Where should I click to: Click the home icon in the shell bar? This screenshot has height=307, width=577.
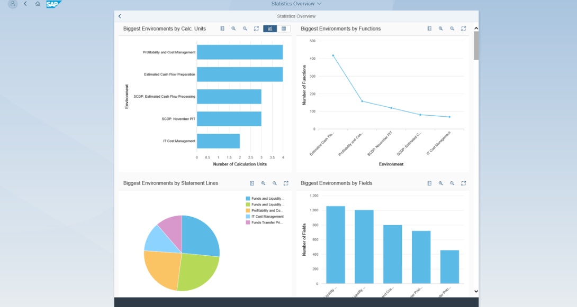coord(38,4)
